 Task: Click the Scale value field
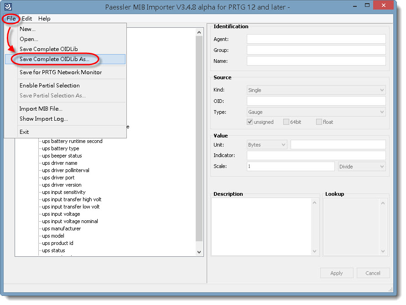tap(291, 167)
